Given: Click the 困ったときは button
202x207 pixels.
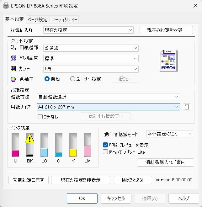Looking at the screenshot, I should [133, 180].
